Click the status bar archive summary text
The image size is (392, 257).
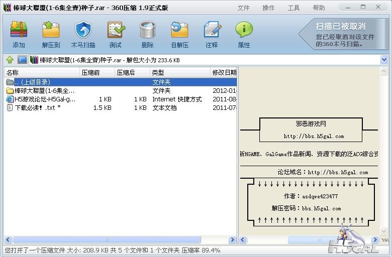pos(113,250)
